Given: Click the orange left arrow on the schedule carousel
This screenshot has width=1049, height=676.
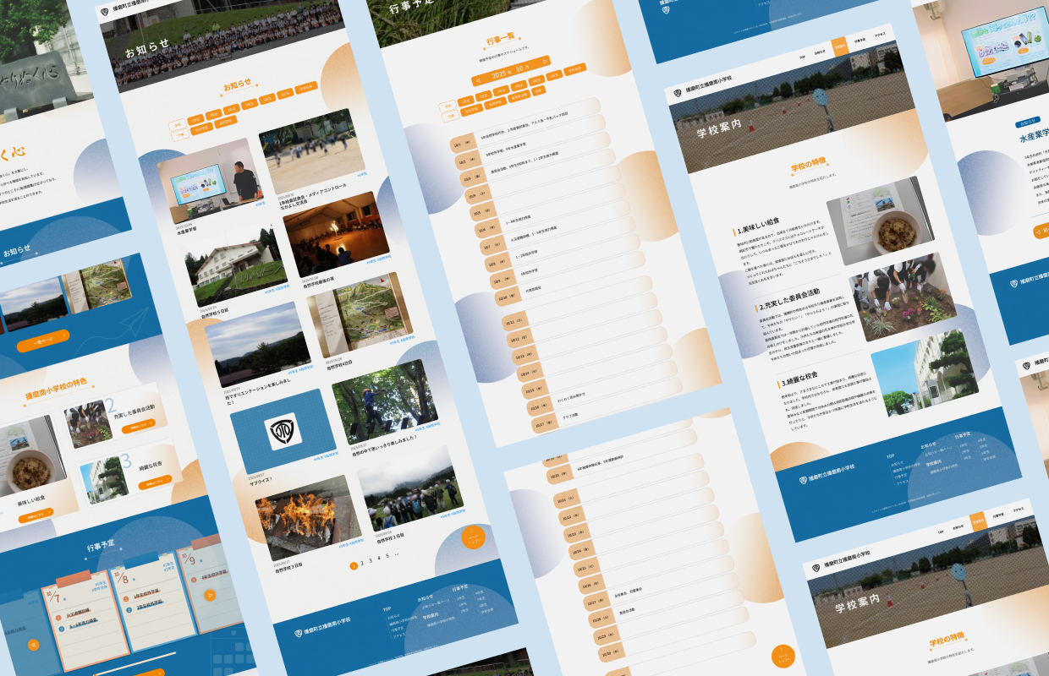Looking at the screenshot, I should pyautogui.click(x=33, y=644).
